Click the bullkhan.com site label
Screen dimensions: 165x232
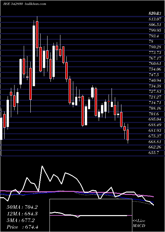click(35, 4)
